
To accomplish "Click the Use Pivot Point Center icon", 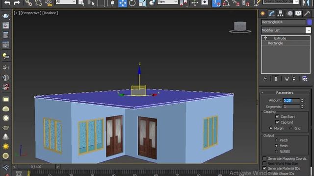I will coord(184,3).
